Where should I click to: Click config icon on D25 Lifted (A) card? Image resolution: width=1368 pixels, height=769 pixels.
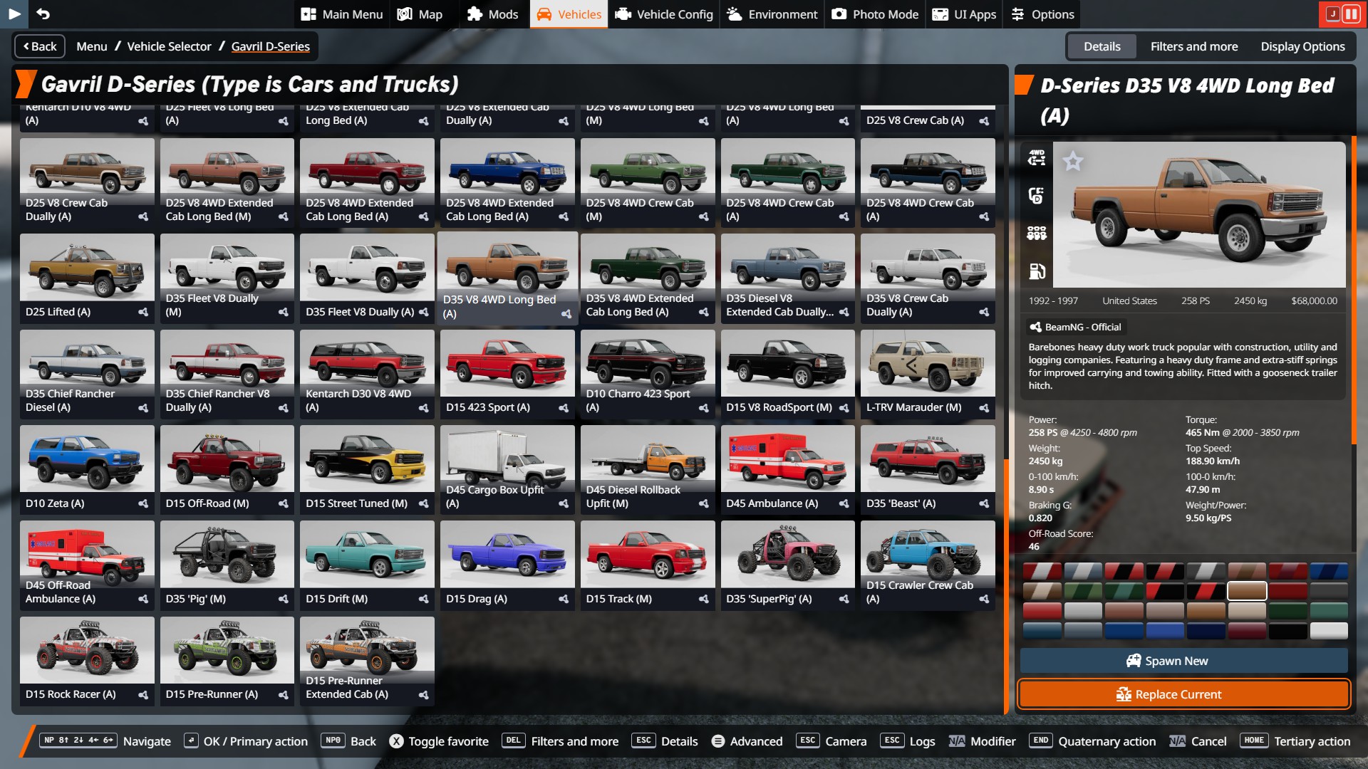pyautogui.click(x=143, y=312)
